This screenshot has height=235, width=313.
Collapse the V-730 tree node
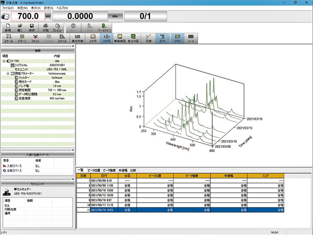[x=4, y=61]
